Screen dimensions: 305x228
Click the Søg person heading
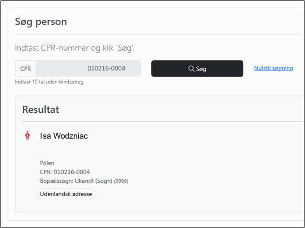(x=41, y=22)
